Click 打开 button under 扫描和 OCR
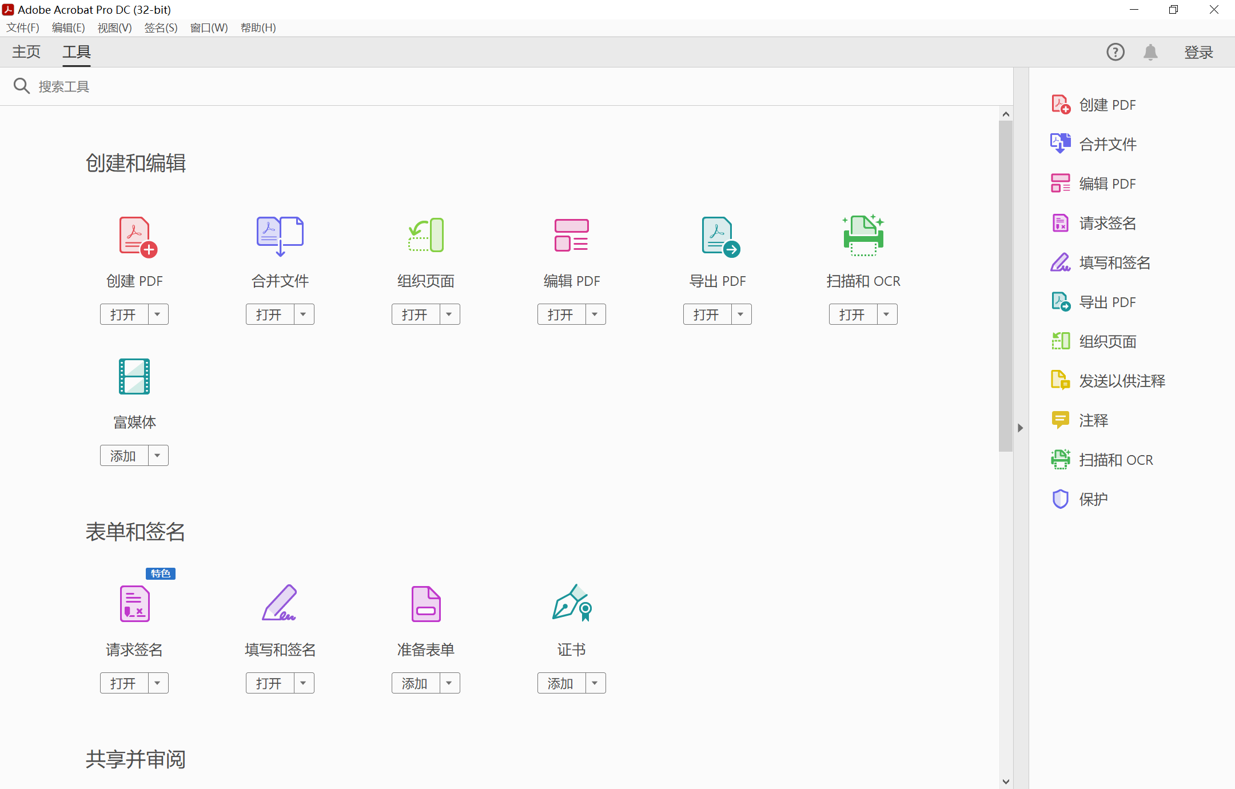Screen dimensions: 1235x789 point(853,314)
